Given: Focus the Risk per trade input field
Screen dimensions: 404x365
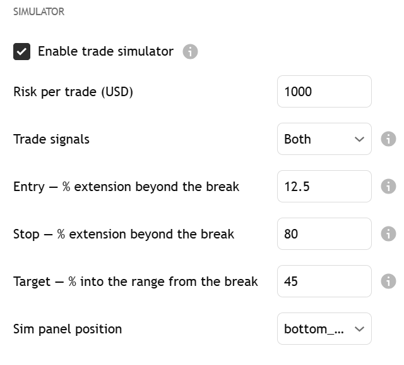Looking at the screenshot, I should pos(324,91).
